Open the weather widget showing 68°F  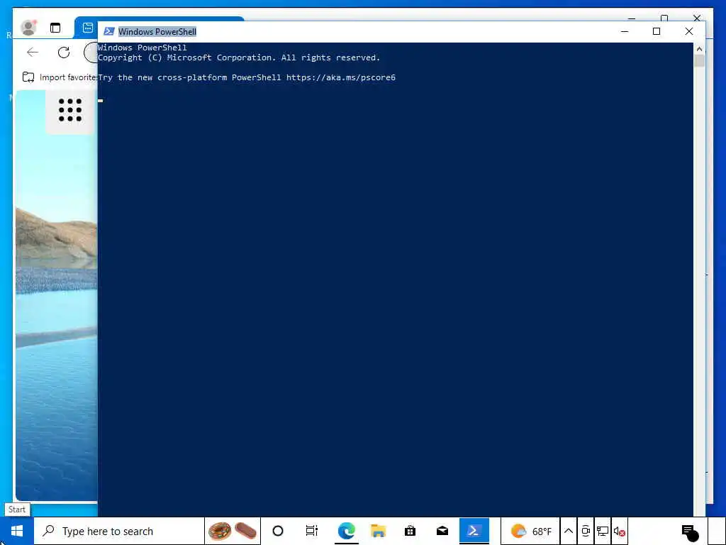(x=531, y=531)
